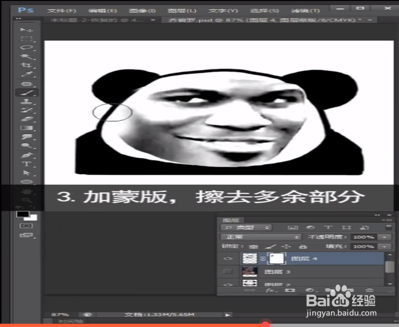399x327 pixels.
Task: Open the 选择(S) menu
Action: (264, 11)
